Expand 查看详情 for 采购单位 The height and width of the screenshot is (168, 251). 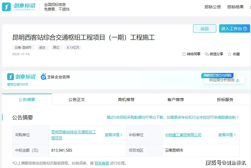(x=113, y=135)
